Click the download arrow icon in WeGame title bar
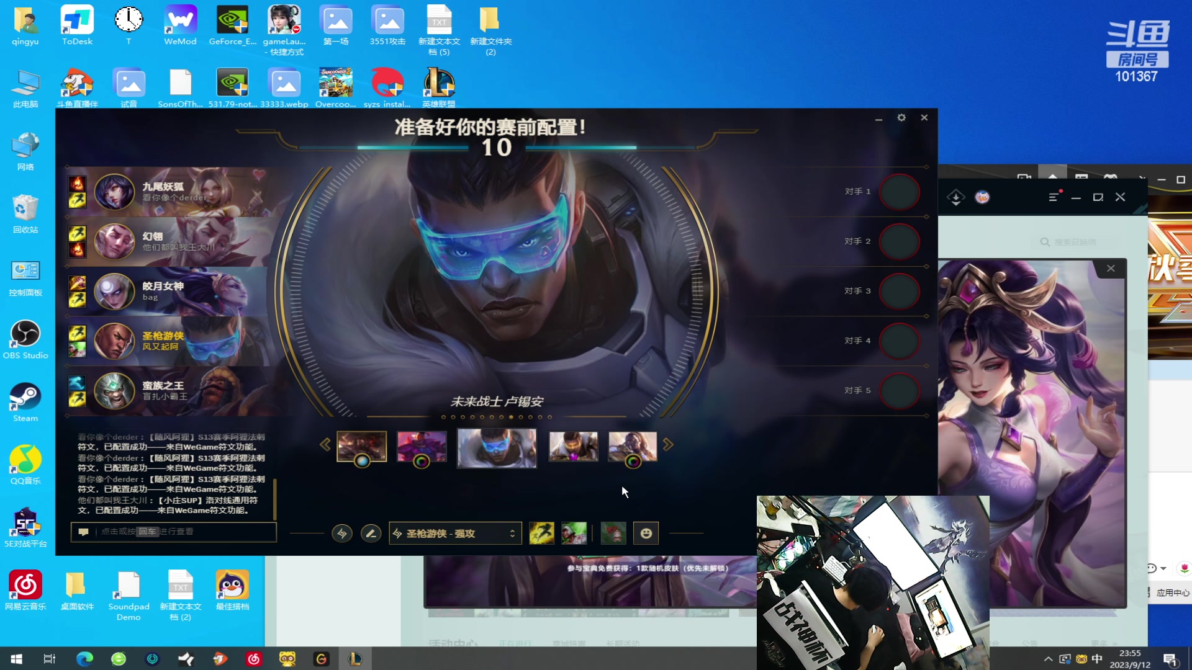The height and width of the screenshot is (670, 1192). tap(956, 197)
